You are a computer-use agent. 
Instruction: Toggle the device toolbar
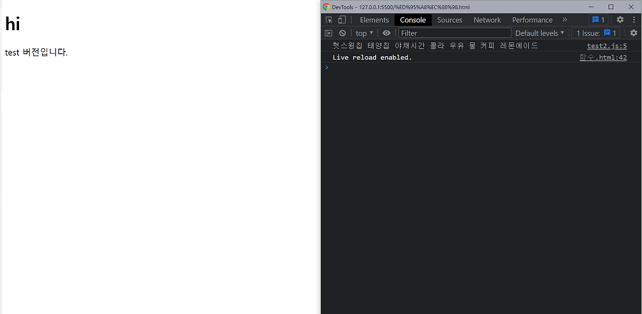(x=342, y=20)
